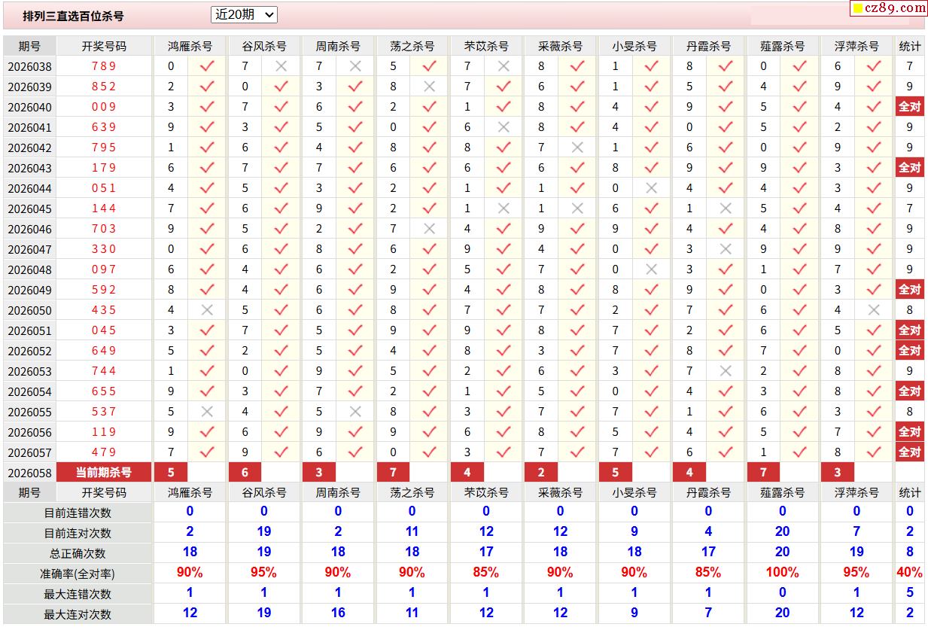Click the gray cross in 谷风杀号 row 2026038
928x627 pixels.
pos(281,66)
